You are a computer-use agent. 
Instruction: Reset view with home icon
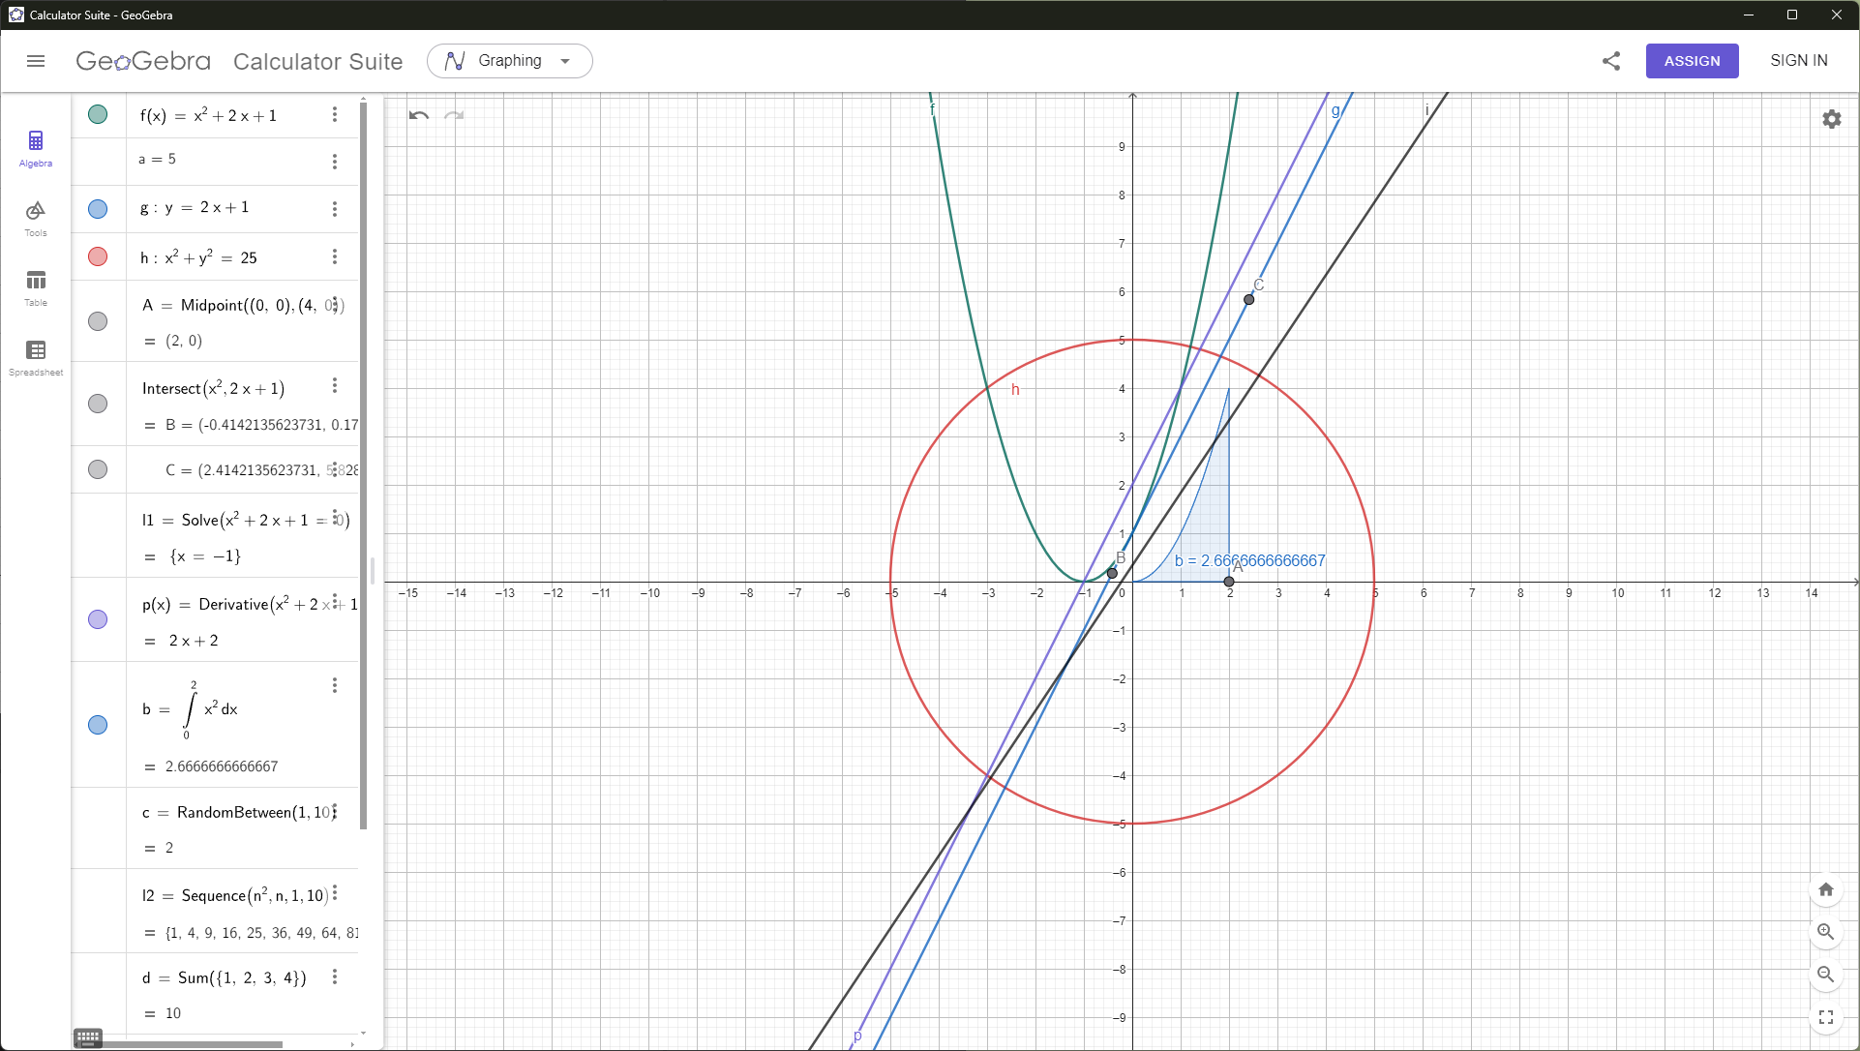click(1825, 889)
